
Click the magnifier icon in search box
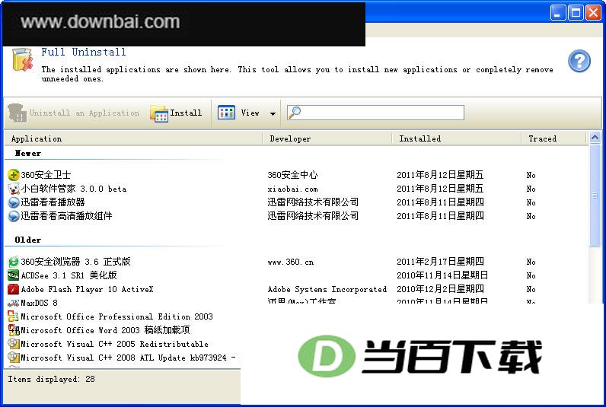click(x=295, y=112)
